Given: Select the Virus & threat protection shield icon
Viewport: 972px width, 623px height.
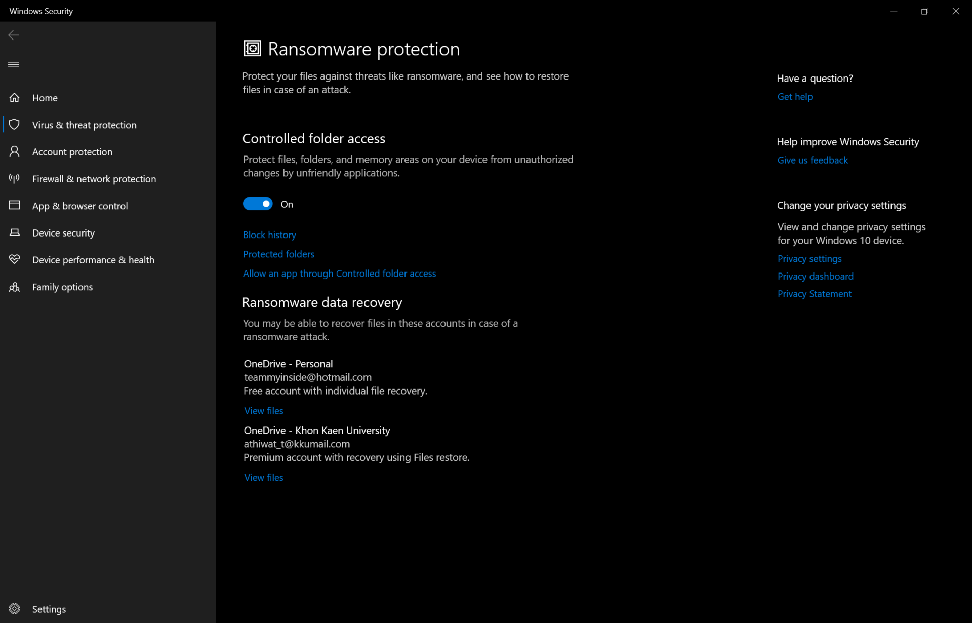Looking at the screenshot, I should 15,124.
